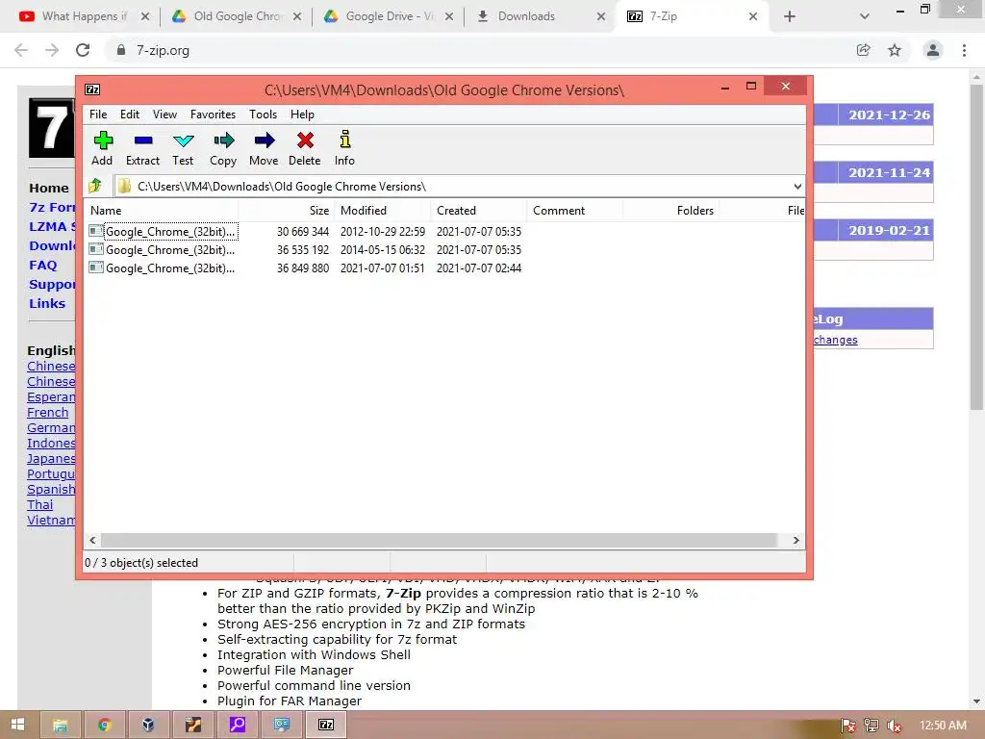The height and width of the screenshot is (739, 985).
Task: Switch site language to Thai
Action: coord(40,504)
